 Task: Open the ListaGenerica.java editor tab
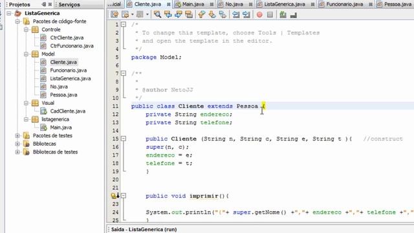(285, 5)
